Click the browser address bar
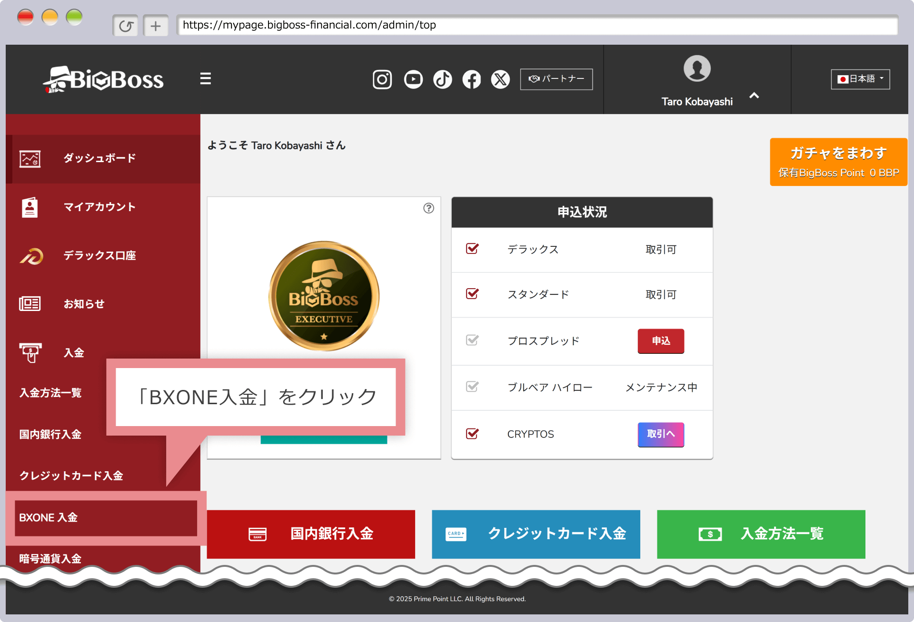The image size is (914, 622). point(536,25)
